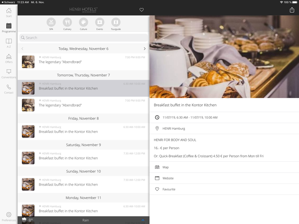Image resolution: width=299 pixels, height=224 pixels.
Task: Filter programme by Culture category
Action: (x=83, y=24)
